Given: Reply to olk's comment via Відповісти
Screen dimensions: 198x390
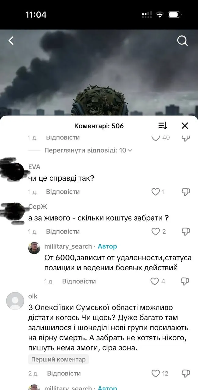Looking at the screenshot, I should coord(64,373).
